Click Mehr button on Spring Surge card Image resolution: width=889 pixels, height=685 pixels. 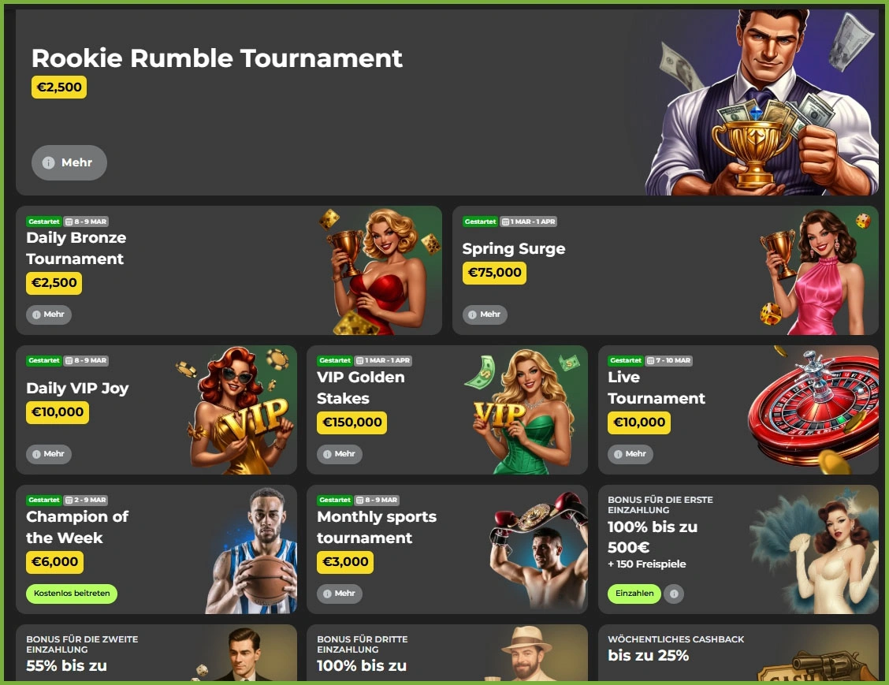(485, 315)
